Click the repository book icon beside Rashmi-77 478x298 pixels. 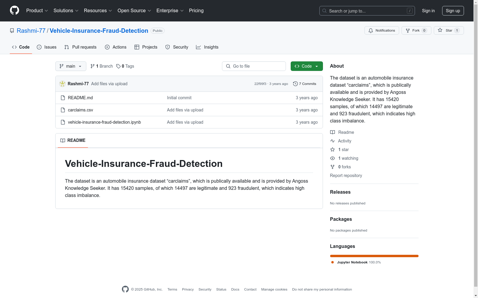pyautogui.click(x=12, y=31)
